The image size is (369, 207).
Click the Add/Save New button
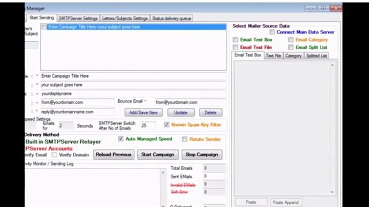tap(144, 113)
